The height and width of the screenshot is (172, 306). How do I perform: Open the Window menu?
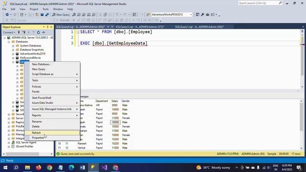pos(58,9)
